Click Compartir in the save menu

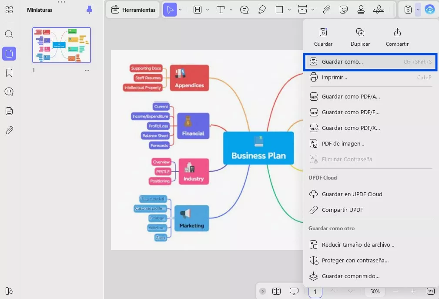pos(397,37)
